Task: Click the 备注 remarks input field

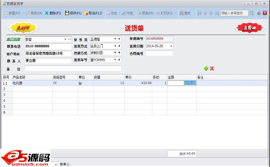Action: pyautogui.click(x=73, y=68)
